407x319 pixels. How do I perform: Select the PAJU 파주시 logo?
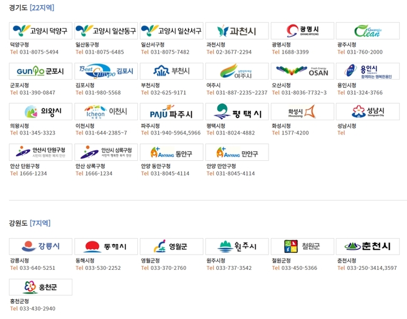click(172, 112)
